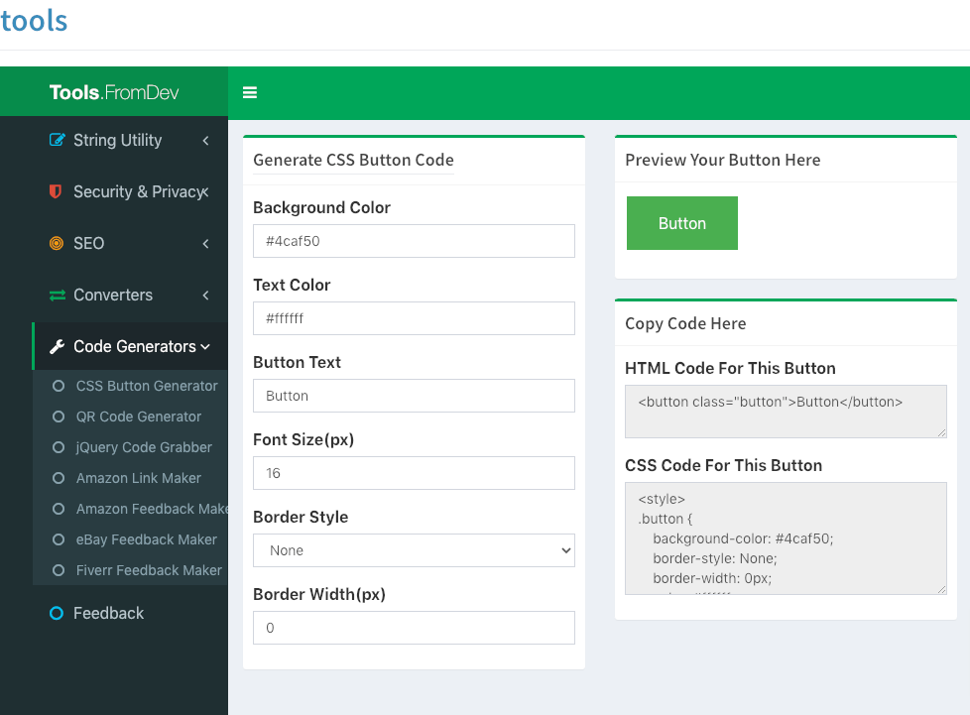Expand the Converters menu section

pos(112,295)
